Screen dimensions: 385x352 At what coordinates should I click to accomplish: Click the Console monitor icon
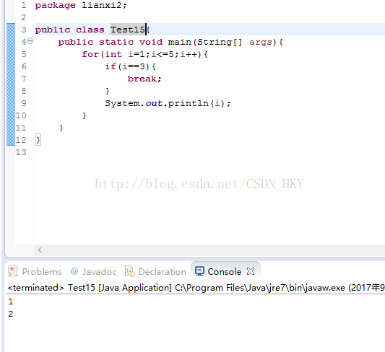tap(199, 271)
